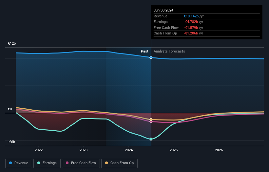The width and height of the screenshot is (269, 172).
Task: Click the teal Earnings legend dot
Action: (39, 163)
